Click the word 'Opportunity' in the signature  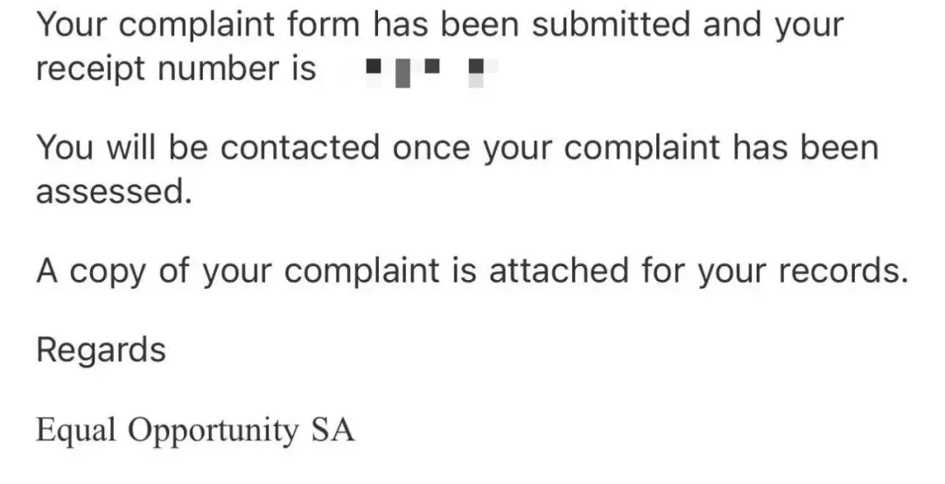(x=213, y=431)
